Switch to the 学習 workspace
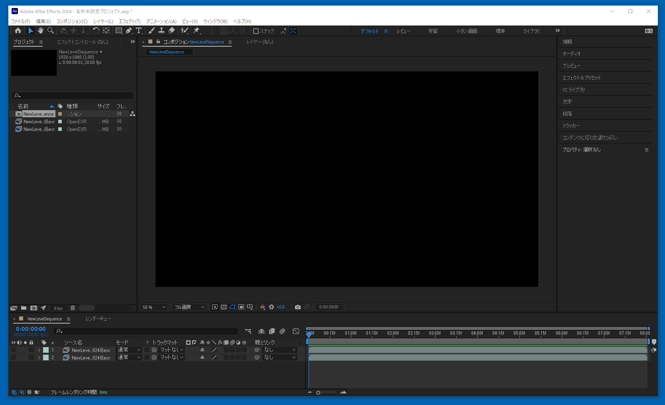Image resolution: width=665 pixels, height=405 pixels. (433, 31)
